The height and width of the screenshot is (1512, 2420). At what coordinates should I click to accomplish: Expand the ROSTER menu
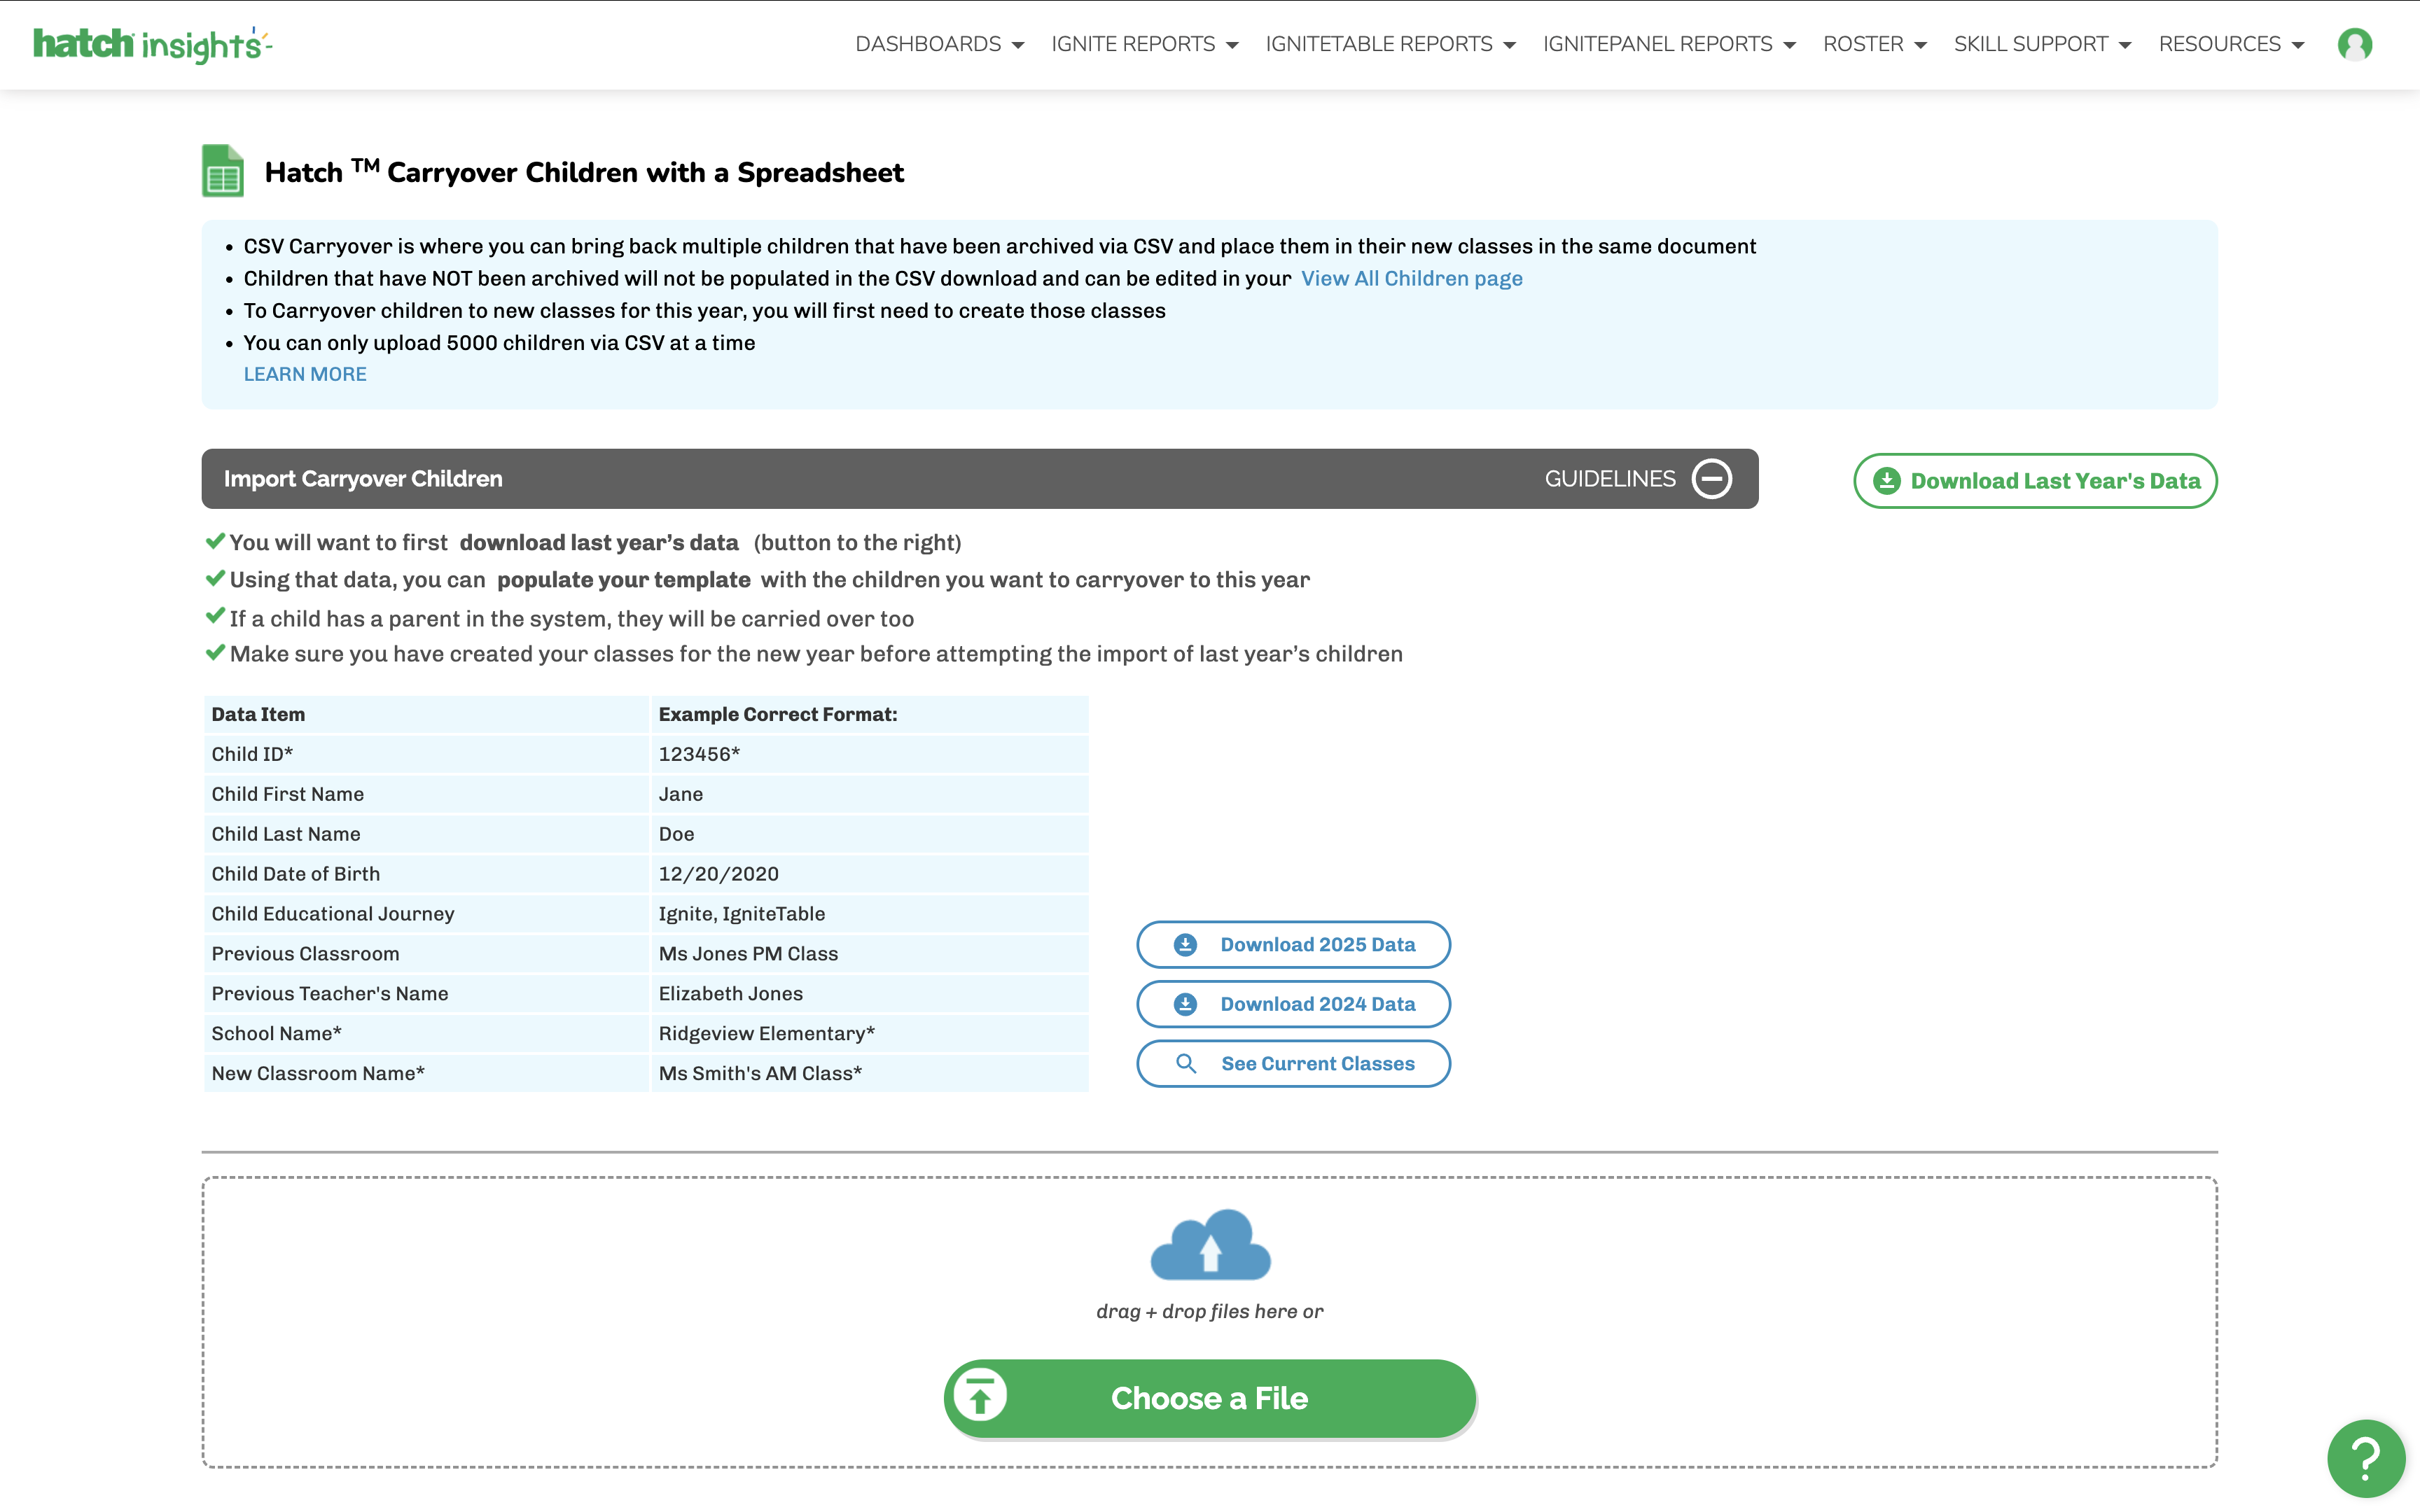(x=1875, y=44)
